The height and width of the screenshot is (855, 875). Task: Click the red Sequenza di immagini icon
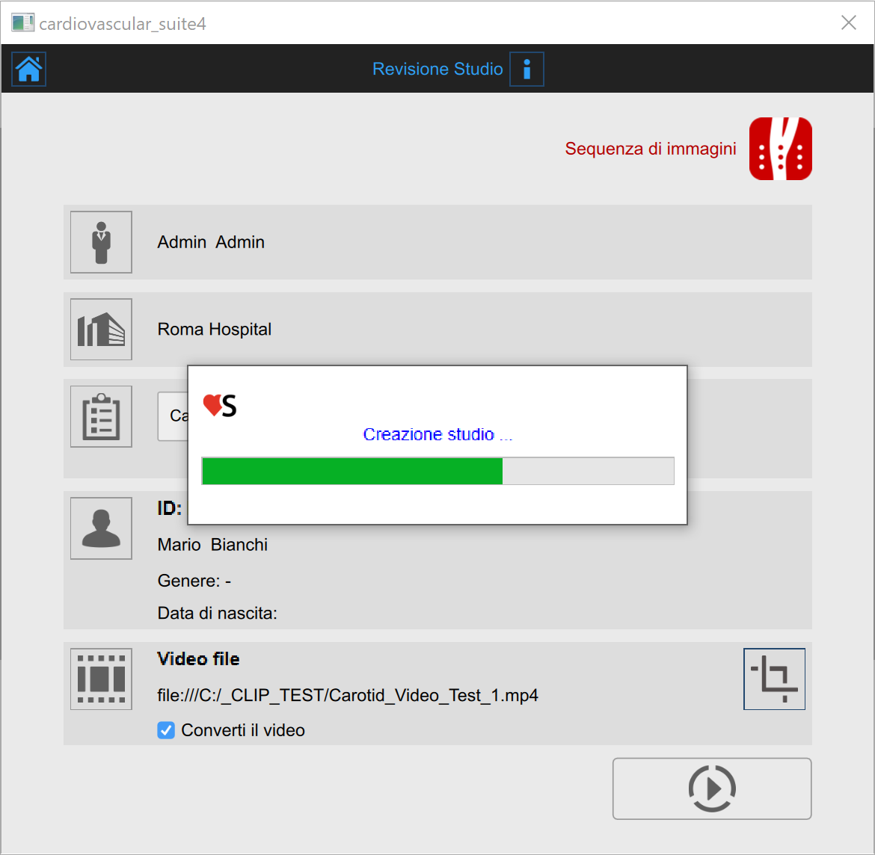(780, 149)
